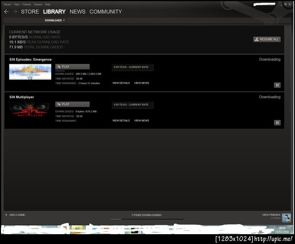Open the LIBRARY section
This screenshot has width=295, height=244.
pos(54,12)
